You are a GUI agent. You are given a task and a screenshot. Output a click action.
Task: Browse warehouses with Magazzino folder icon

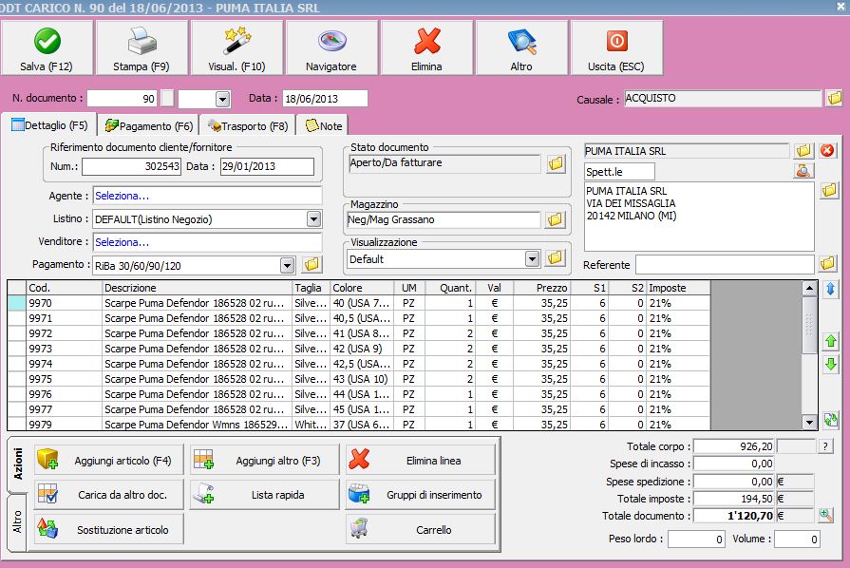(555, 219)
